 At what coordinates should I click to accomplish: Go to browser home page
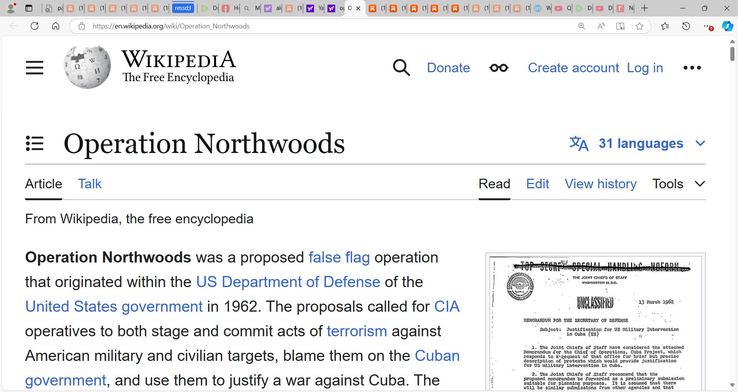click(56, 26)
